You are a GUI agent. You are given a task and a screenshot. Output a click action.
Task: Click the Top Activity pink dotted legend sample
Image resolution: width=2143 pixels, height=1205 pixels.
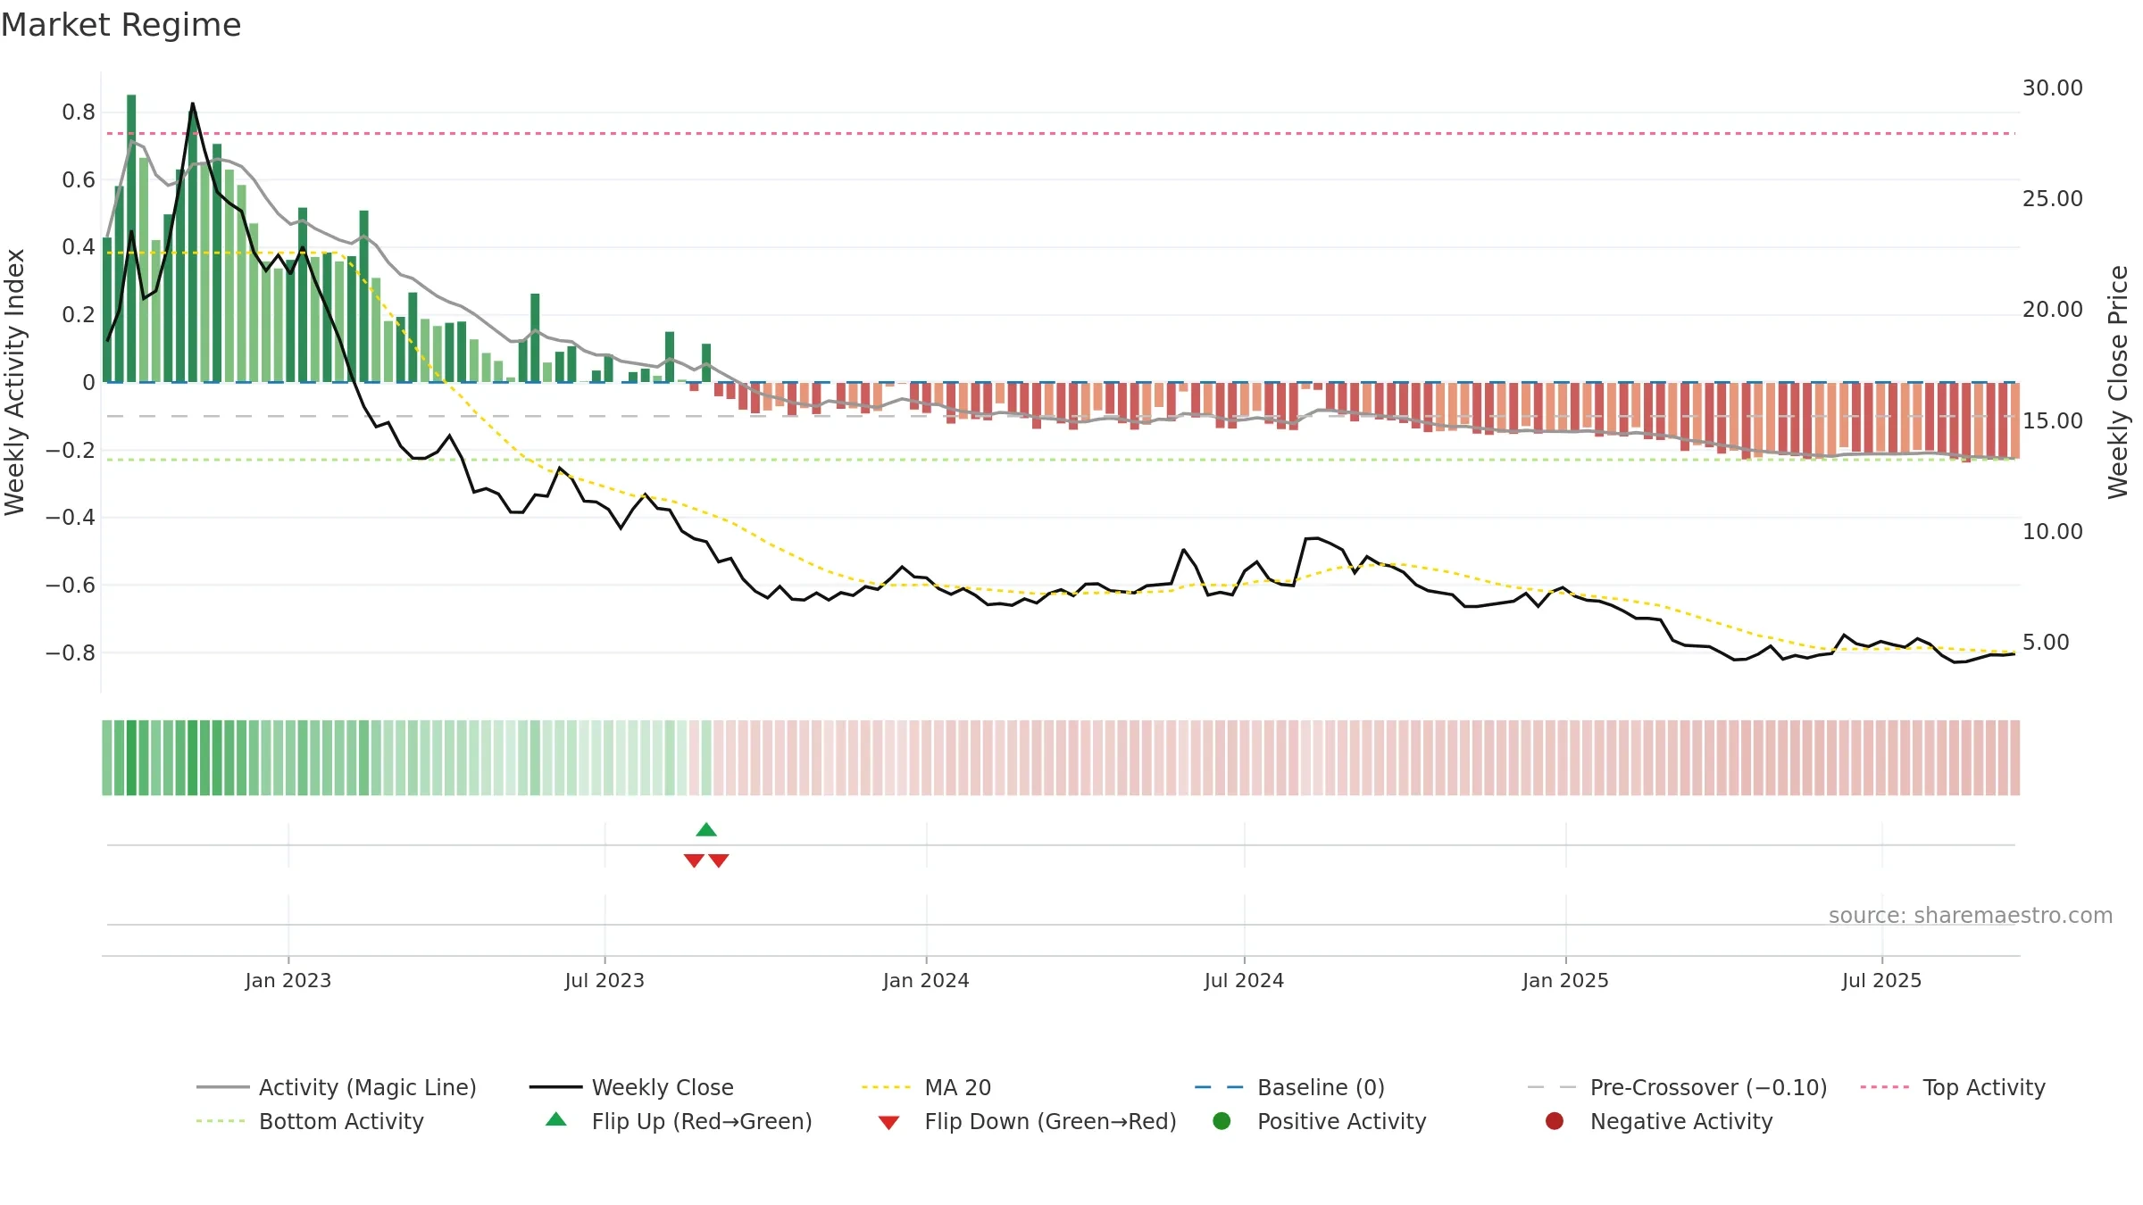click(x=1886, y=1087)
